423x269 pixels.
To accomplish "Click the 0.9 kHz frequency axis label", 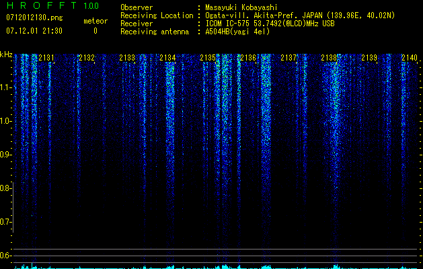I will pos(5,155).
